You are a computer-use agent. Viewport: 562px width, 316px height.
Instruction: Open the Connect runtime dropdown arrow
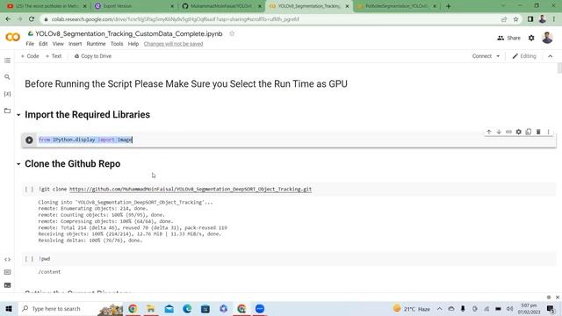[x=498, y=56]
